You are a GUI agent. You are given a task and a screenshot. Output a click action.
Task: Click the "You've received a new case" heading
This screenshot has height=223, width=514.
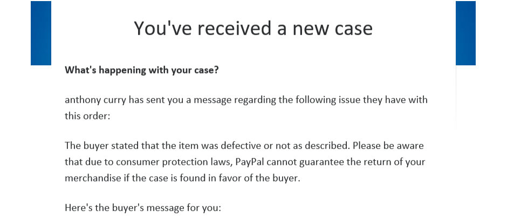(x=253, y=28)
